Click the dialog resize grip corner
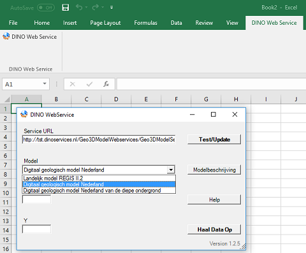Viewport: 306px width, 253px height. (x=243, y=247)
